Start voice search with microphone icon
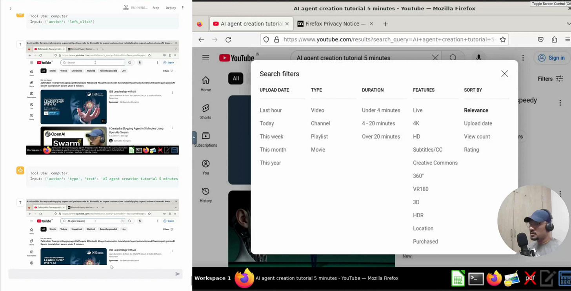Image resolution: width=571 pixels, height=291 pixels. [x=478, y=58]
